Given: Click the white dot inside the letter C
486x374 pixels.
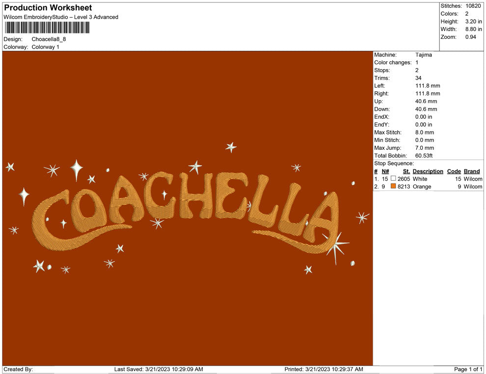Looking at the screenshot, I should point(48,218).
